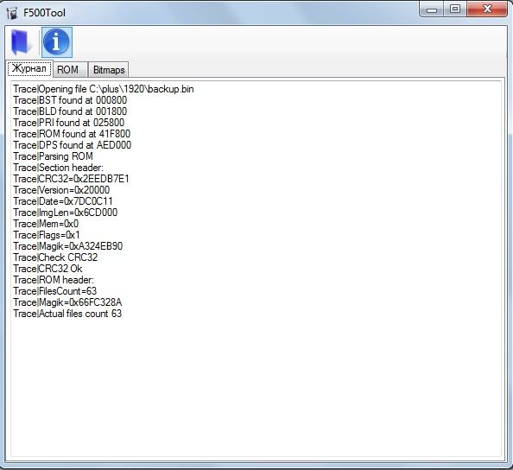This screenshot has width=513, height=470.
Task: Open a file with the blue folder icon
Action: [22, 42]
